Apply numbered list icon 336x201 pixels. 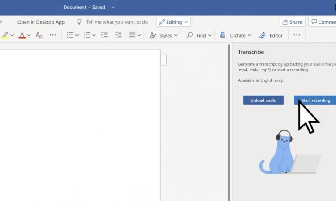[x=87, y=35]
